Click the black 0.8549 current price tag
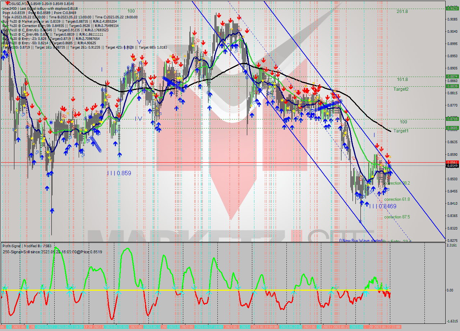Image resolution: width=460 pixels, height=331 pixels. tap(452, 165)
